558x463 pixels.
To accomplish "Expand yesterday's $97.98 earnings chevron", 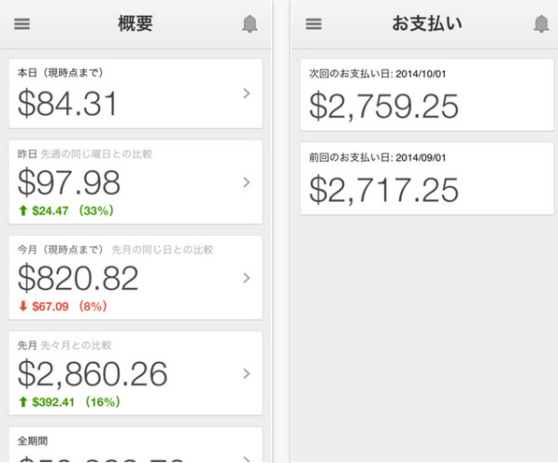I will pos(246,182).
